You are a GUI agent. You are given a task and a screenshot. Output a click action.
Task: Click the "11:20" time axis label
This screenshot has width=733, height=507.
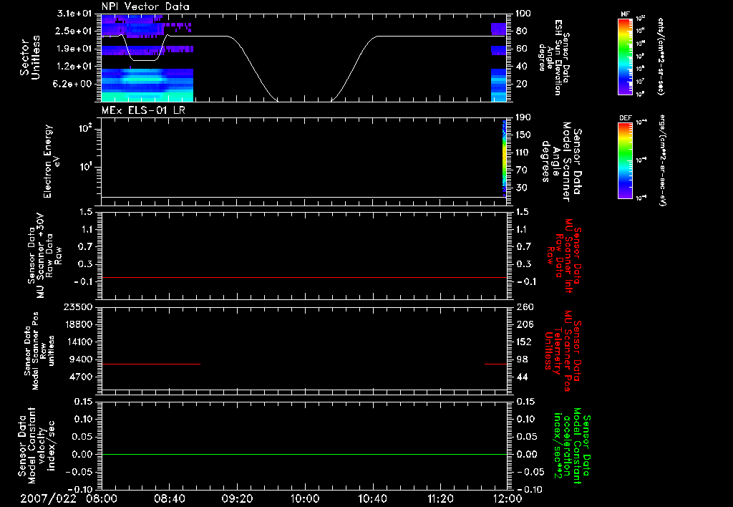[x=440, y=498]
